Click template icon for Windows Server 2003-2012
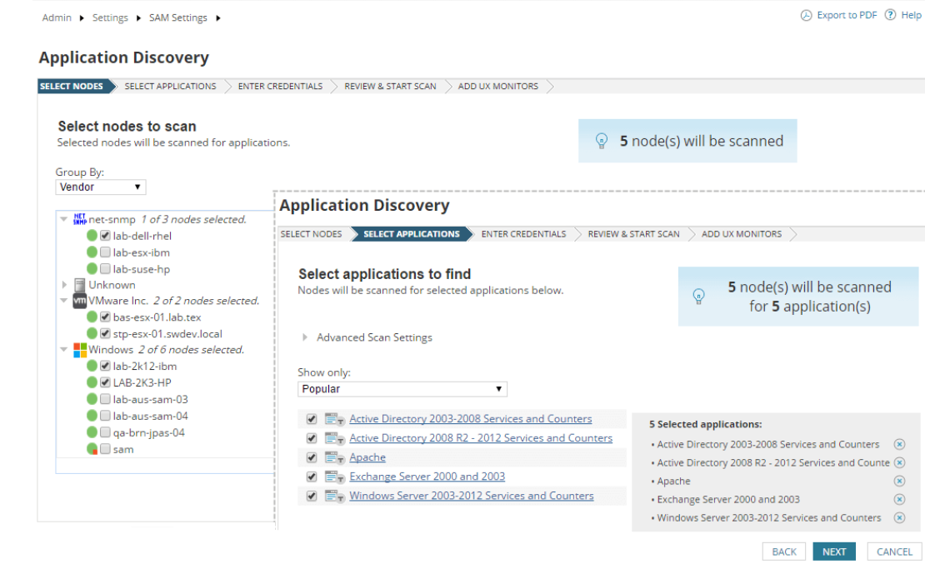The width and height of the screenshot is (925, 569). click(x=334, y=496)
